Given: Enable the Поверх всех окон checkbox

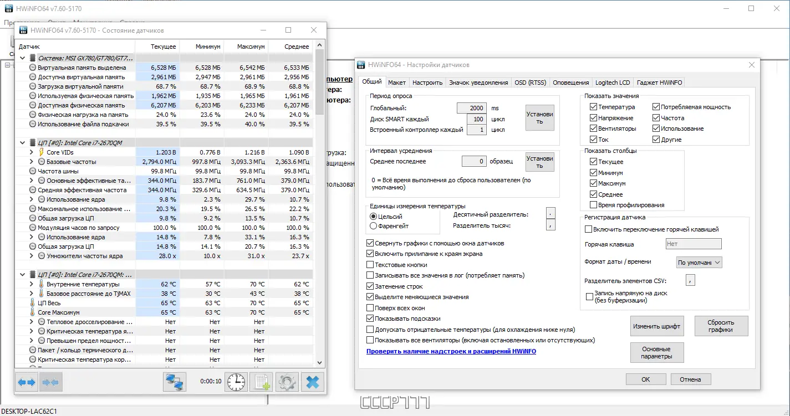Looking at the screenshot, I should pyautogui.click(x=370, y=308).
